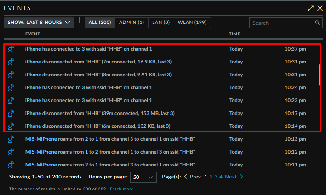326x195 pixels.
Task: Click the client icon for the 10:12 pm roam event
Action: click(x=11, y=152)
